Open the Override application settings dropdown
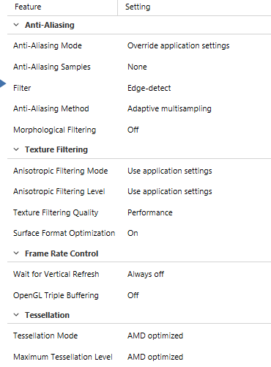This screenshot has width=271, height=367. pos(179,45)
